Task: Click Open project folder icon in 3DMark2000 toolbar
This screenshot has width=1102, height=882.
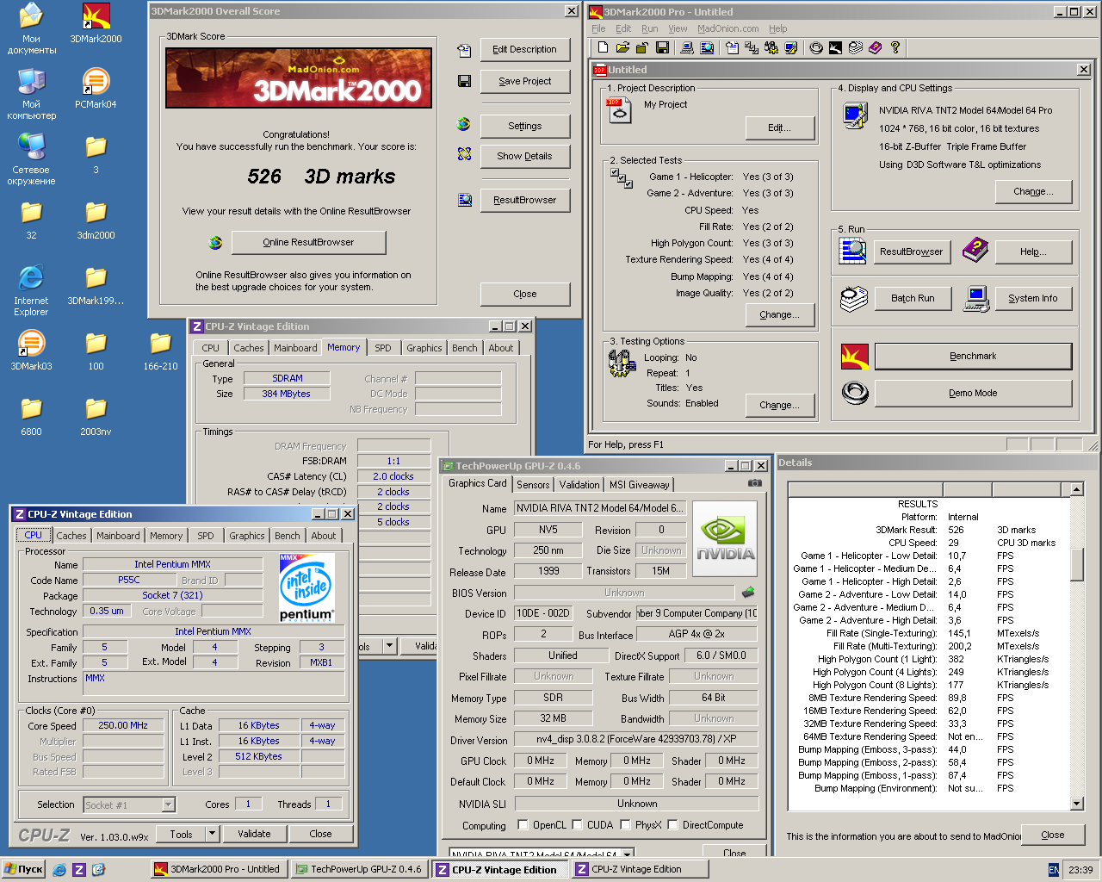Action: tap(622, 47)
